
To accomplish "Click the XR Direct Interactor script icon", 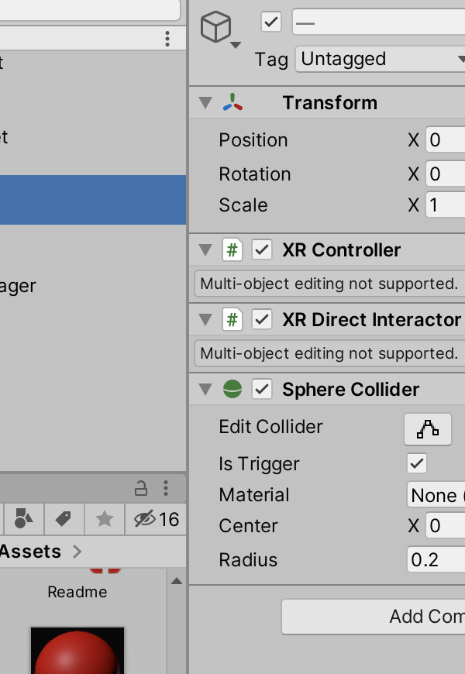I will point(232,319).
